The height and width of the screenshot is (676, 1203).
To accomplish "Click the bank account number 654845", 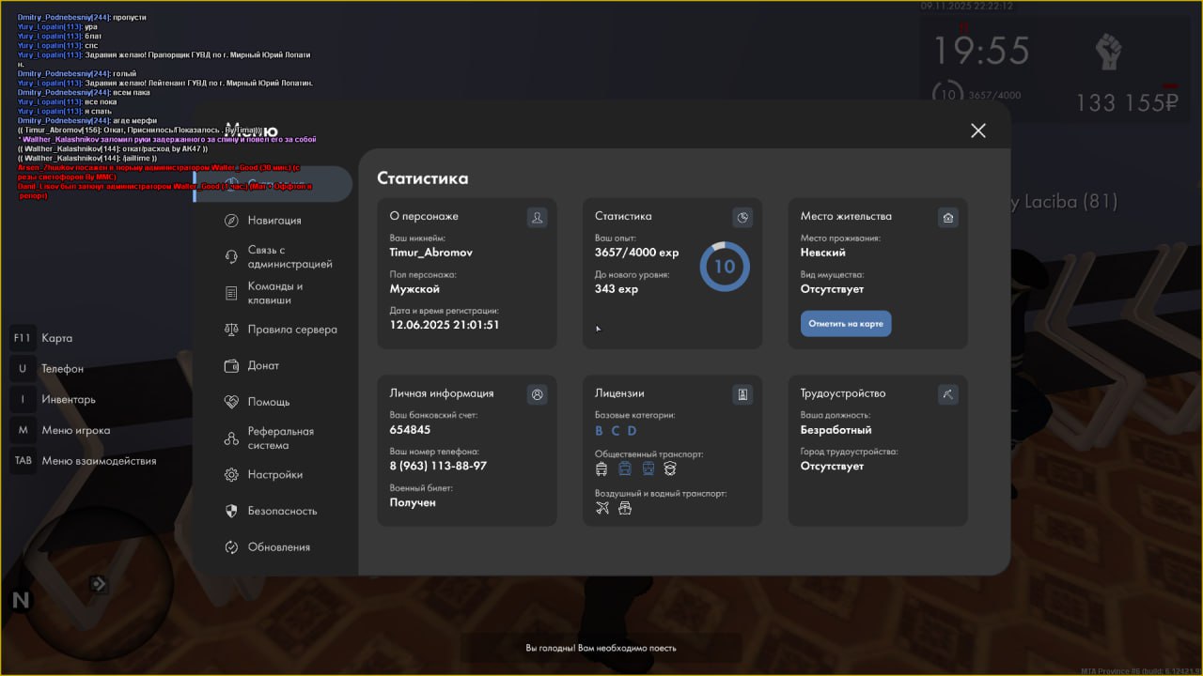I will pyautogui.click(x=411, y=430).
